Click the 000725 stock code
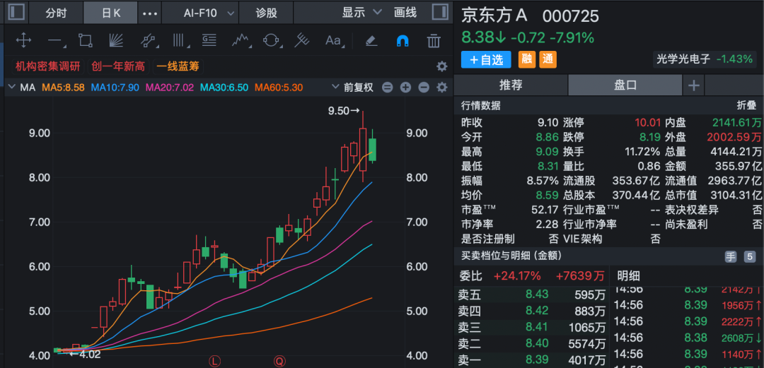Screen dimensions: 764x368 (571, 16)
